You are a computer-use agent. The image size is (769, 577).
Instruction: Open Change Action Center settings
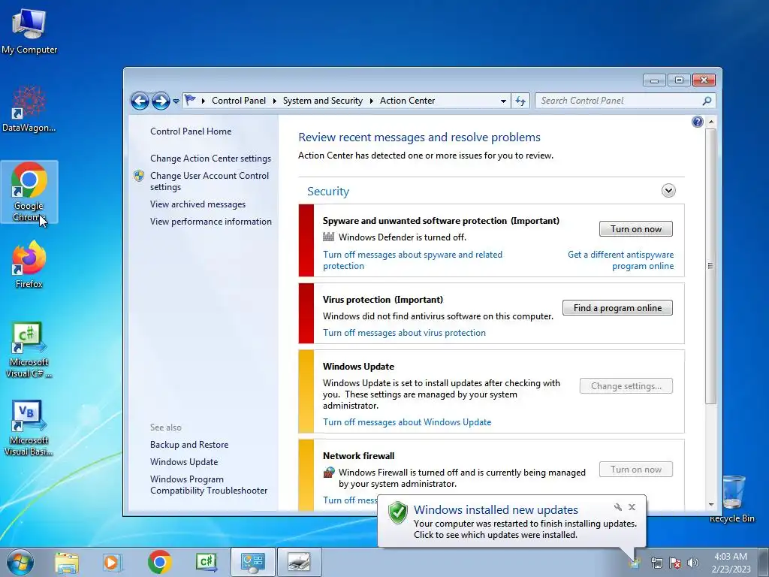coord(210,159)
